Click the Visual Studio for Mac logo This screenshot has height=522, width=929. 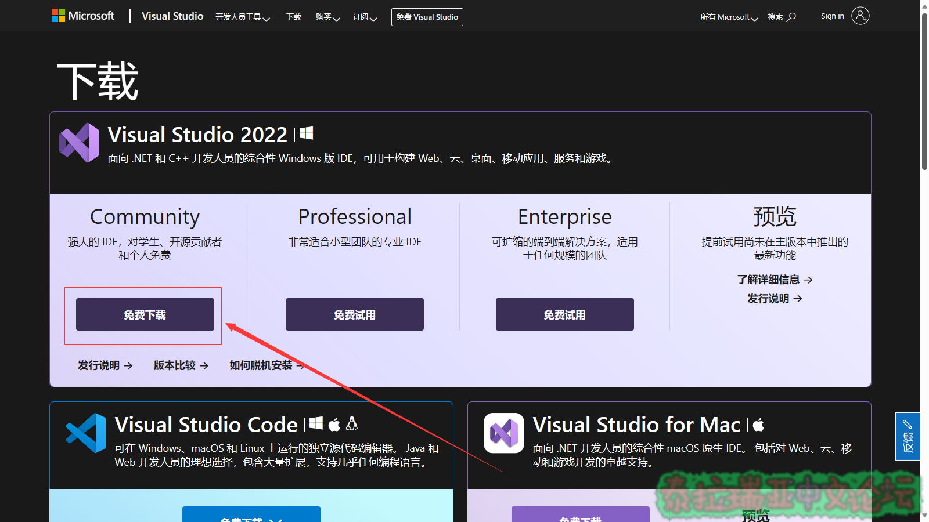(503, 433)
